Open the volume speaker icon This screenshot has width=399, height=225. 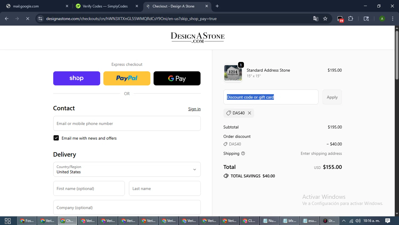[x=358, y=221]
